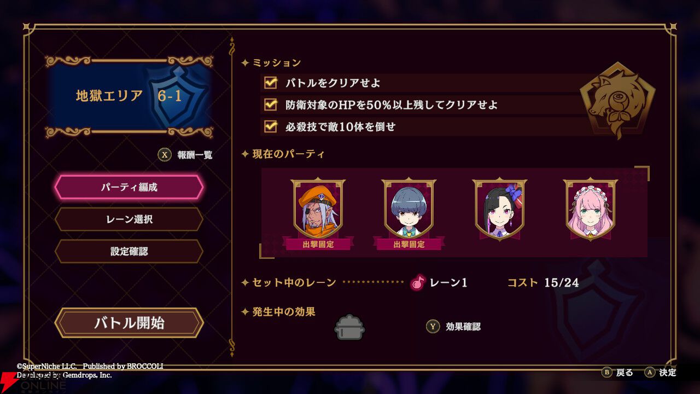The height and width of the screenshot is (394, 700).
Task: Click the B button icon for 戻る
Action: (x=607, y=373)
